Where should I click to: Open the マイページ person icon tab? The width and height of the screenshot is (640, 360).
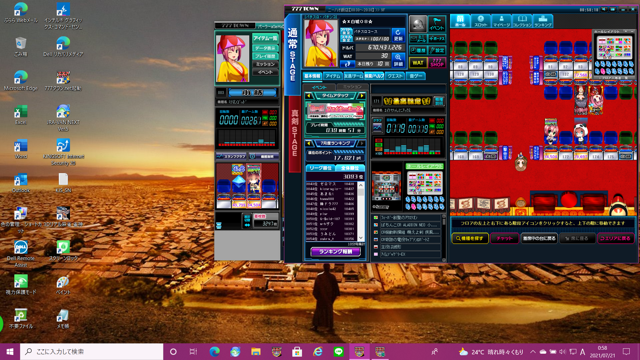(501, 21)
